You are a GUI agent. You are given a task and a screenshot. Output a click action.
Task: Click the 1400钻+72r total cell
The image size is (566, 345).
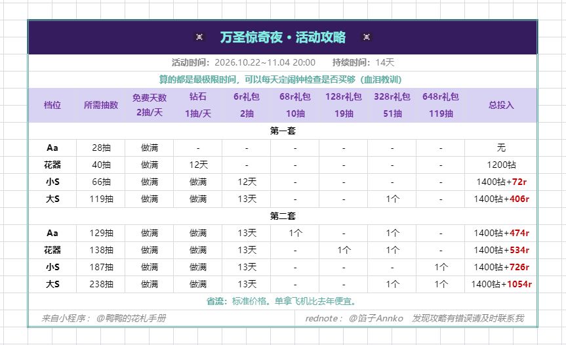click(501, 182)
